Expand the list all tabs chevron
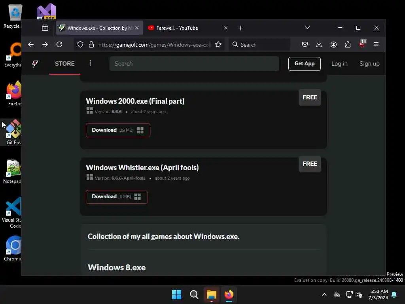 click(307, 28)
